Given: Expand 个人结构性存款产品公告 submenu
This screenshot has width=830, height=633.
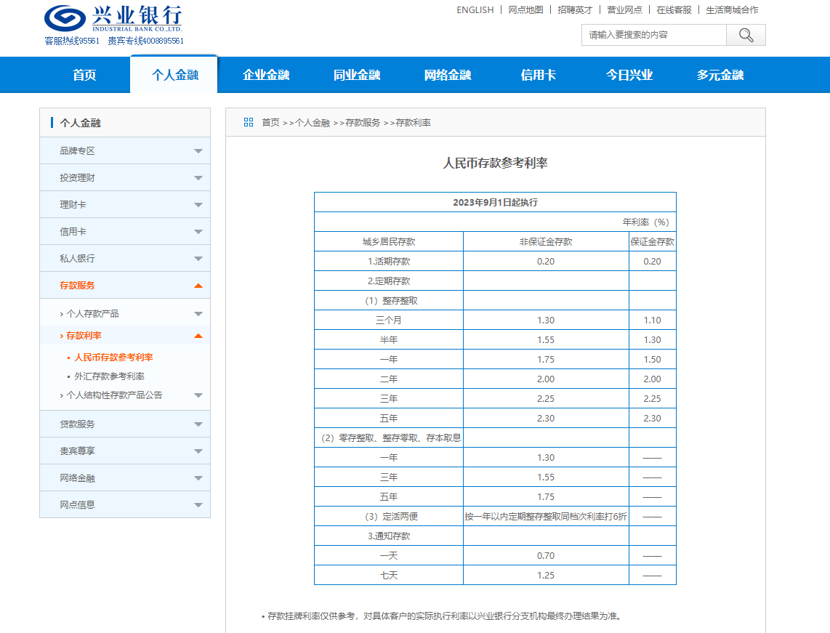Looking at the screenshot, I should point(198,395).
